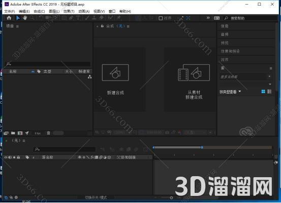Click the snapping options icon next to 对齐

pos(181,18)
